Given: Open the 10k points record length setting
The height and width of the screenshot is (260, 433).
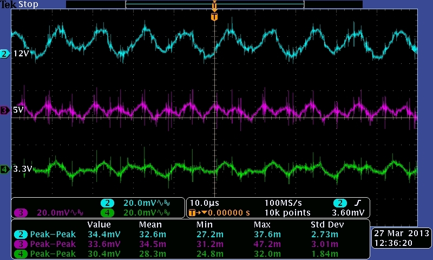Looking at the screenshot, I should (x=287, y=213).
